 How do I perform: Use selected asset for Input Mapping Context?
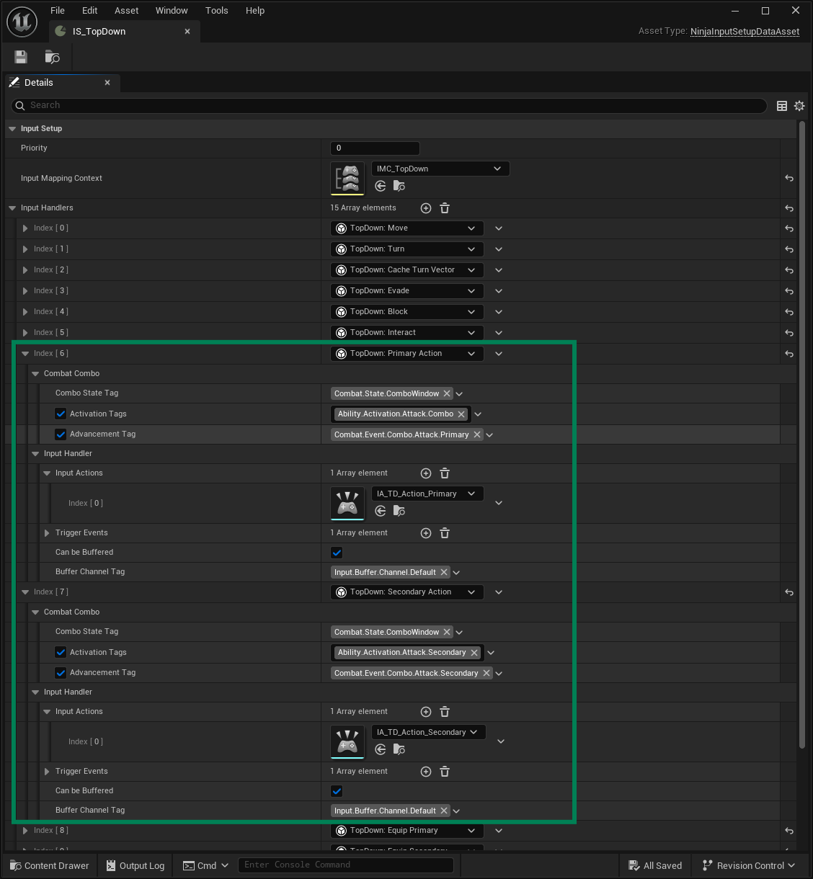[381, 186]
